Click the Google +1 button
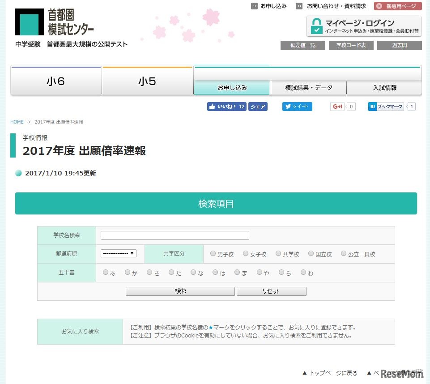This screenshot has height=384, width=430. point(337,107)
